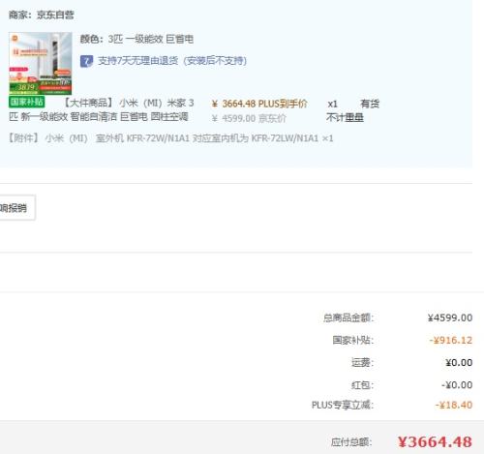Click the x1 quantity indicator
This screenshot has width=484, height=454.
(332, 104)
